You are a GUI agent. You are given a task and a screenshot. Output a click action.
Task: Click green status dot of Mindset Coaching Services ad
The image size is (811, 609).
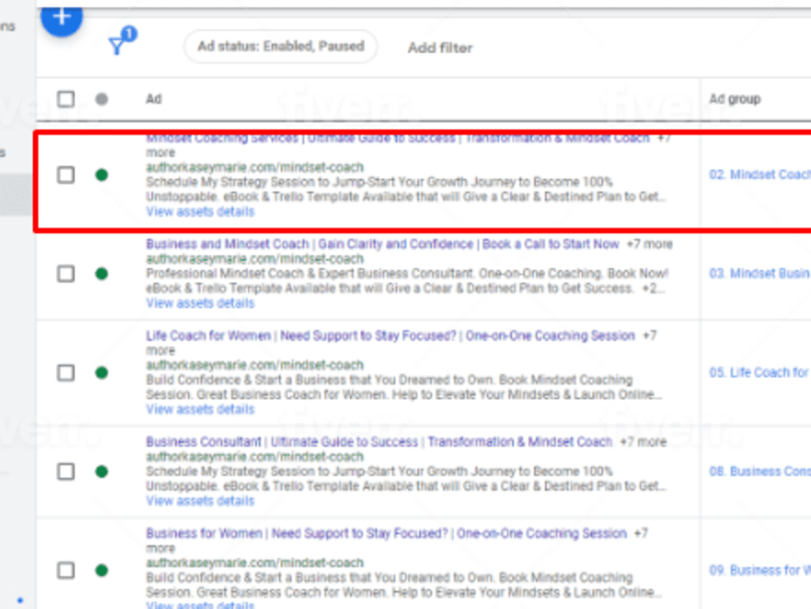[102, 174]
